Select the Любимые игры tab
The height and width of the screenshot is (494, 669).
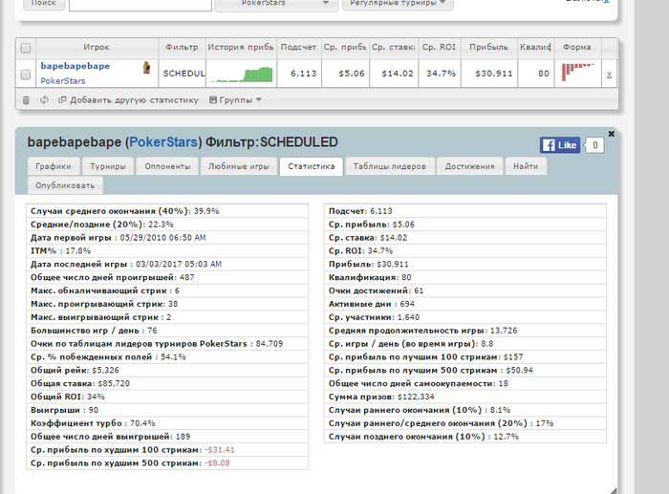pos(239,166)
